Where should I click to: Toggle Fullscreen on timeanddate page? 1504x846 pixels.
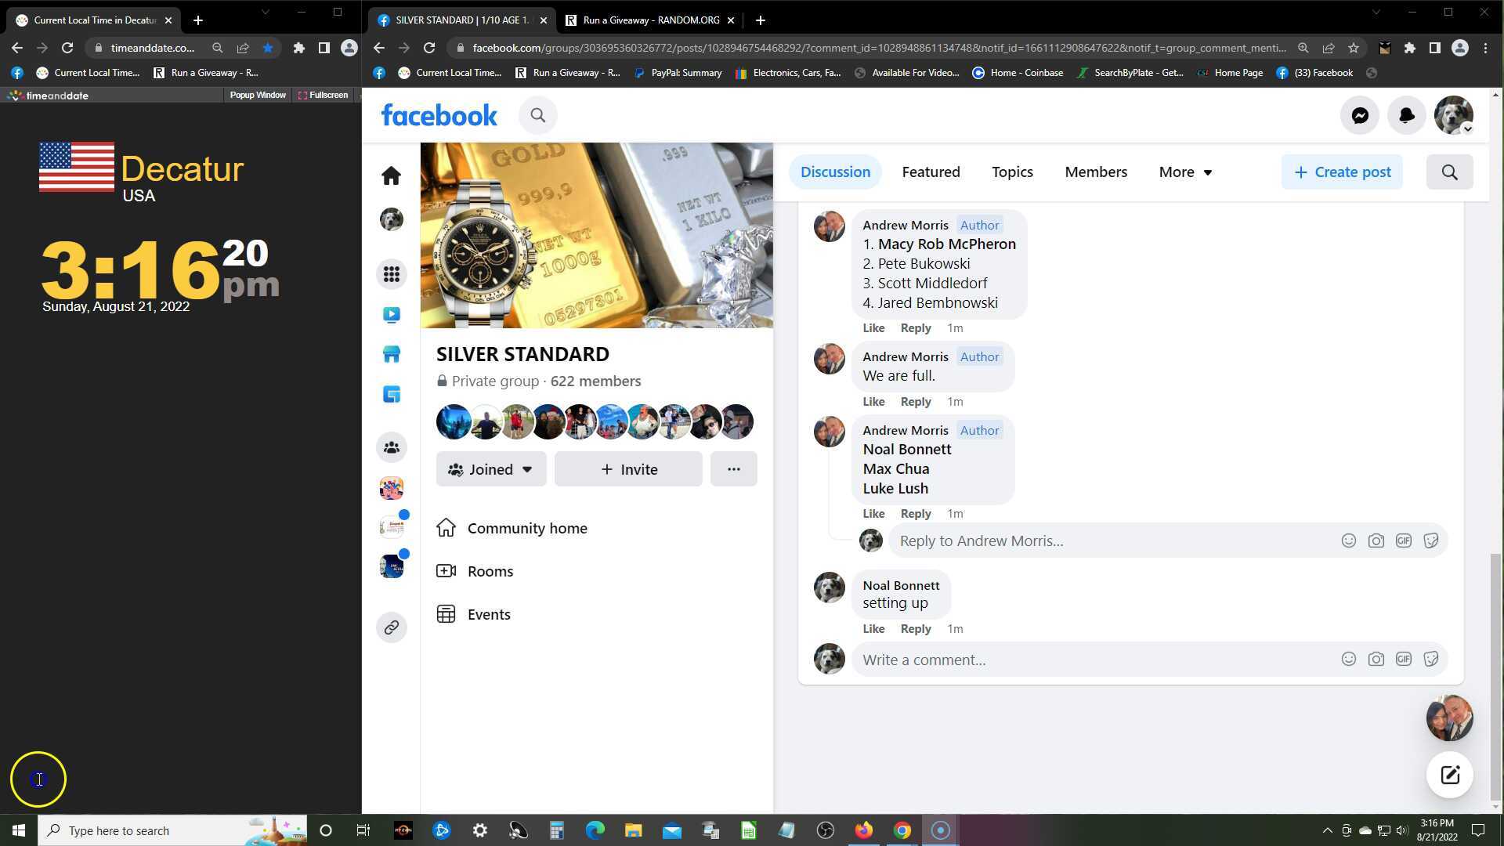click(x=323, y=95)
